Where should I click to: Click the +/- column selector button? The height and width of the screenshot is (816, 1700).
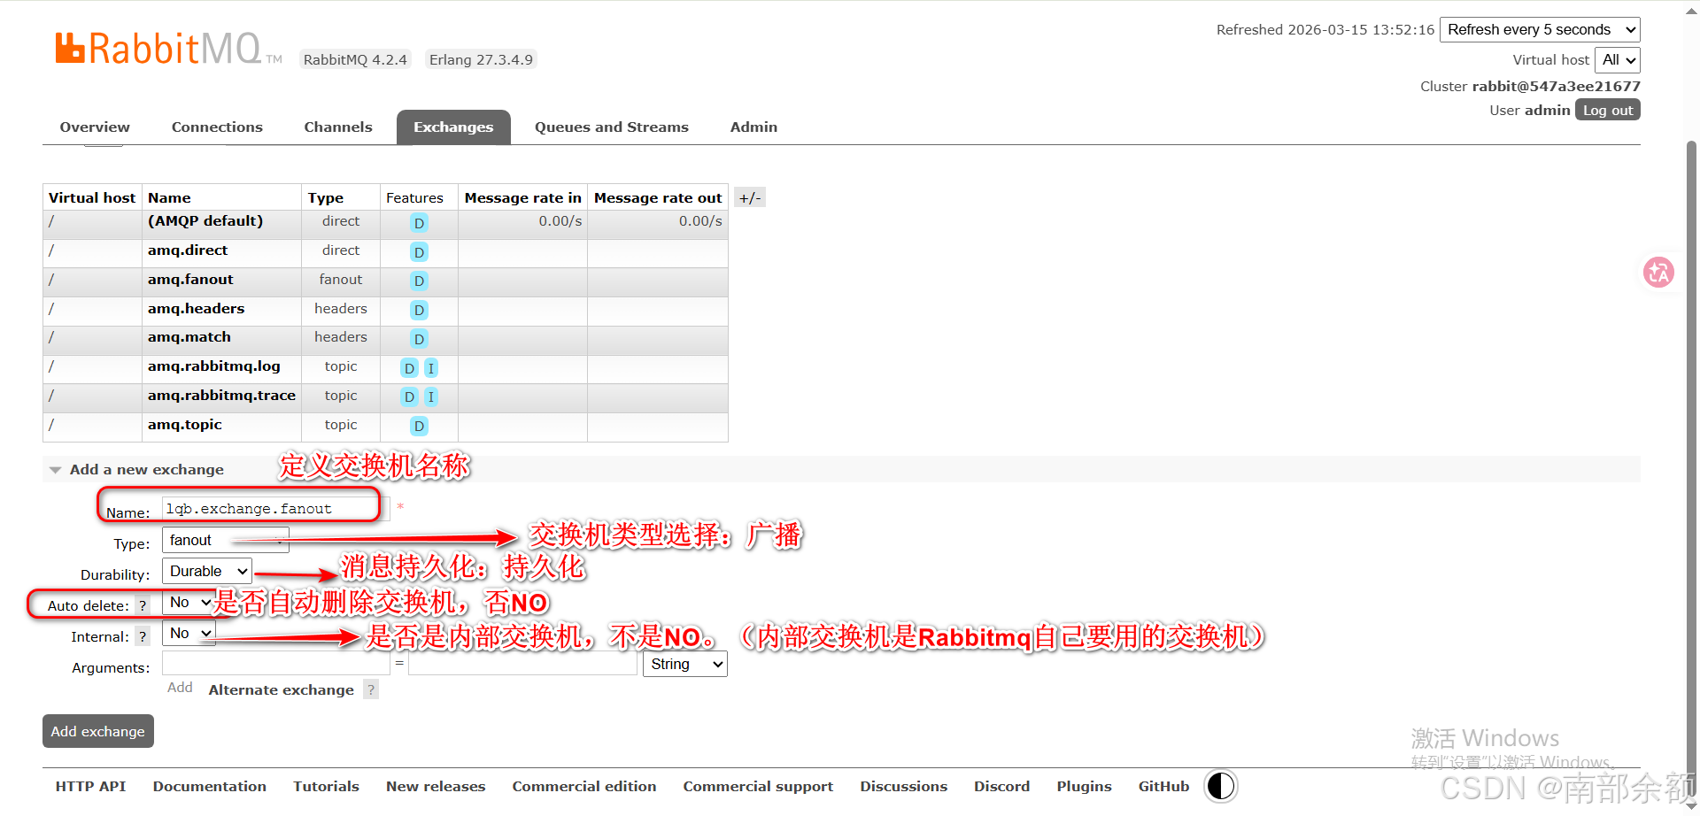click(x=750, y=198)
